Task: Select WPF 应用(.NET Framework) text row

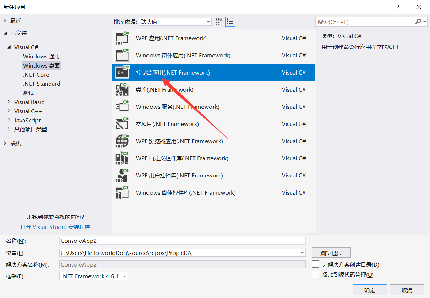Action: [171, 38]
